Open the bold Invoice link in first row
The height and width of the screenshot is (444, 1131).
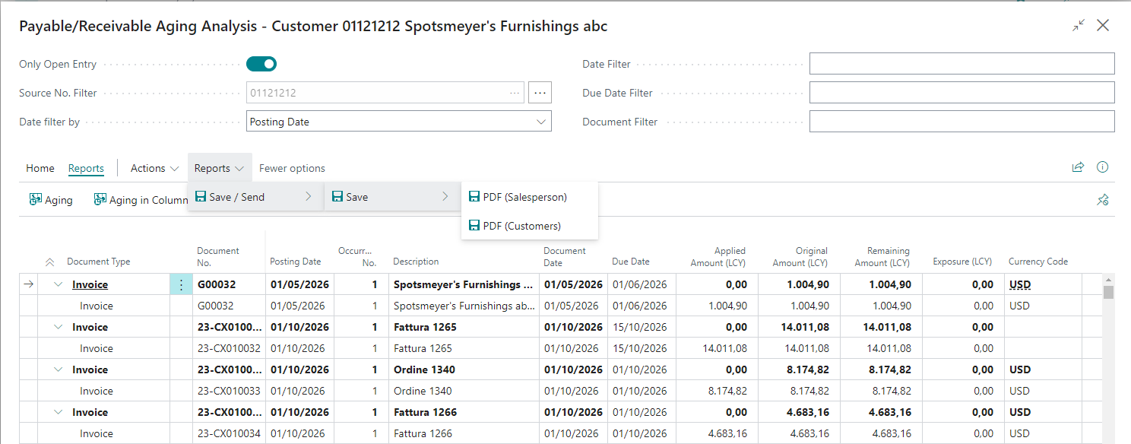coord(90,285)
